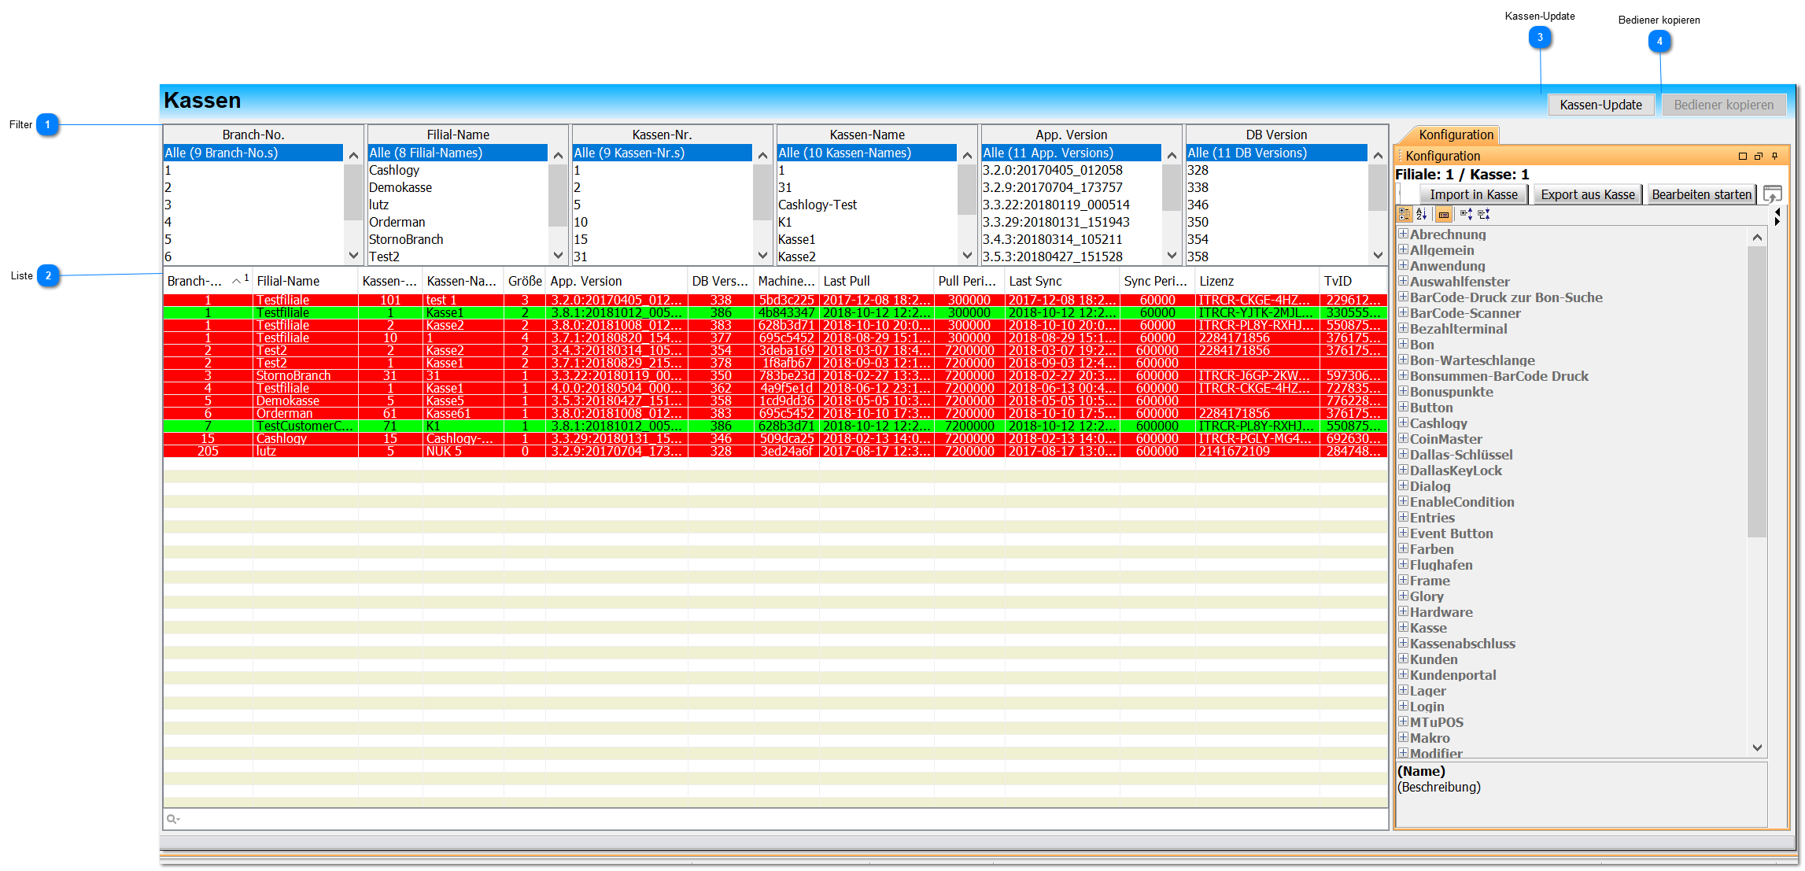Image resolution: width=1805 pixels, height=871 pixels.
Task: Open the Konfiguration tab
Action: 1456,135
